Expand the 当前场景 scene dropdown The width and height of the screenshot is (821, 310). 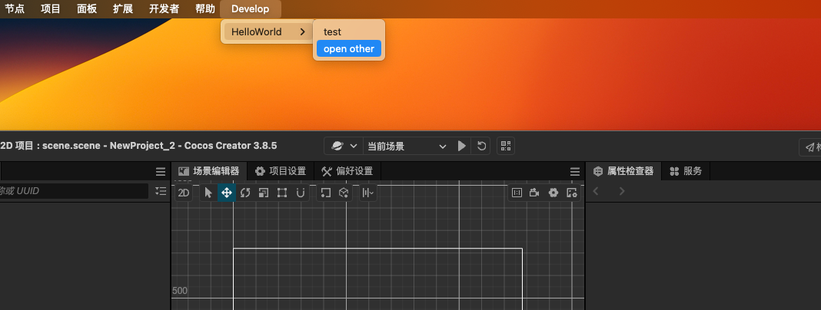407,147
